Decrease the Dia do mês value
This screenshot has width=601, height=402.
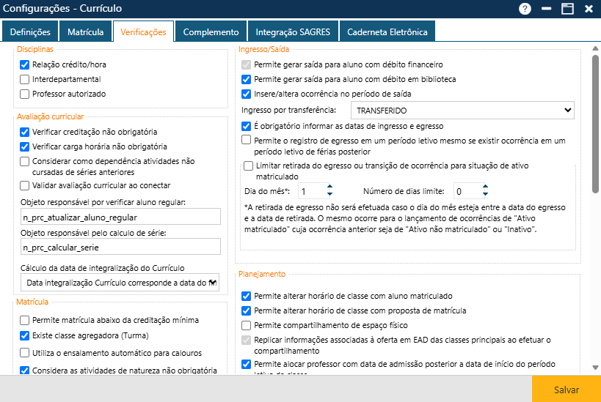pyautogui.click(x=329, y=194)
